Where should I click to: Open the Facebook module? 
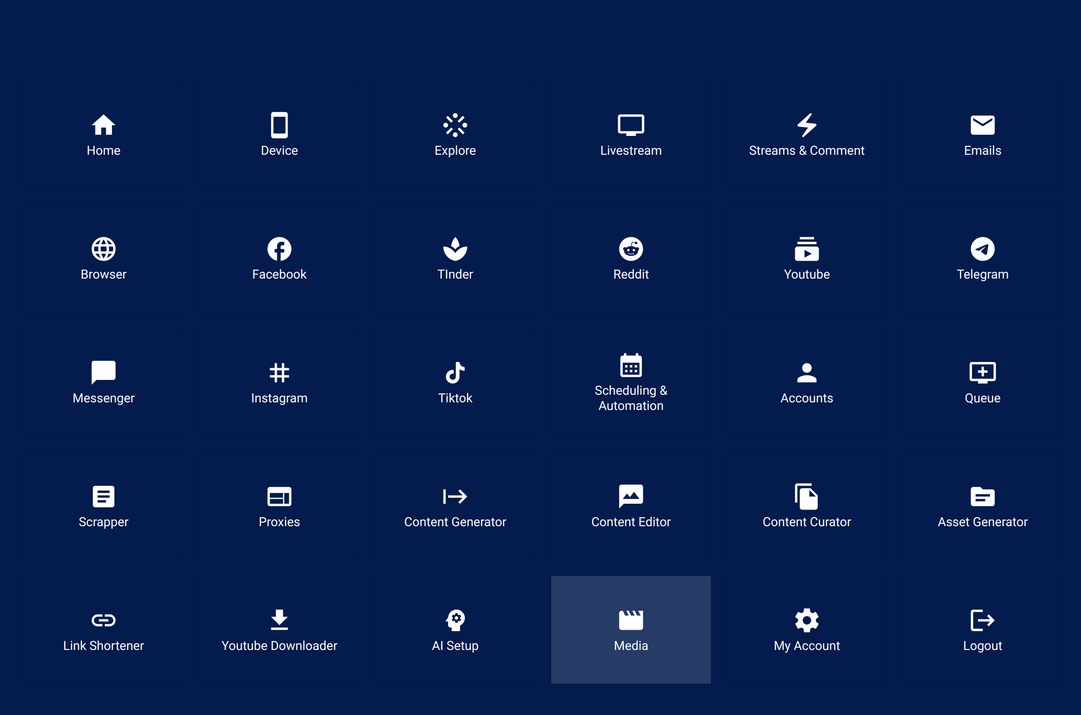pyautogui.click(x=279, y=258)
